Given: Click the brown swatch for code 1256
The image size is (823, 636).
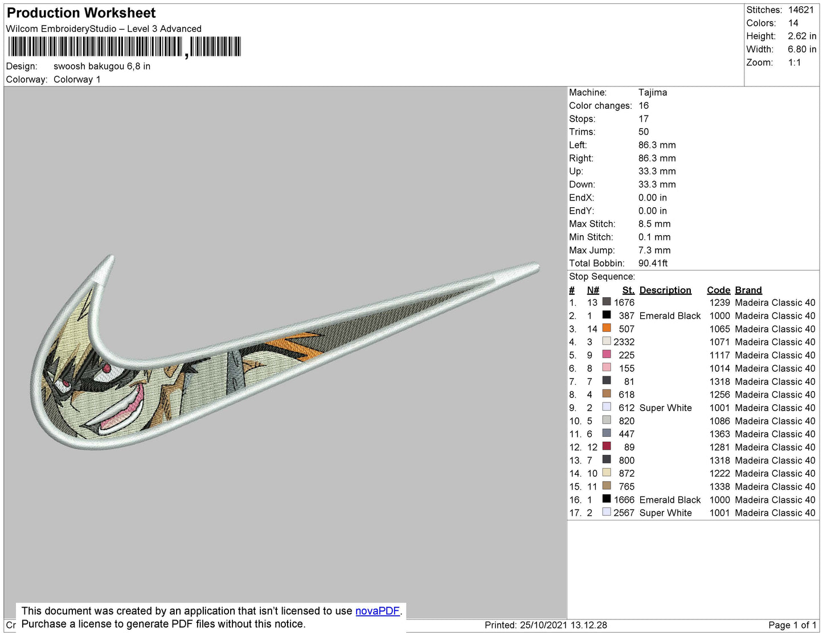Looking at the screenshot, I should point(607,393).
